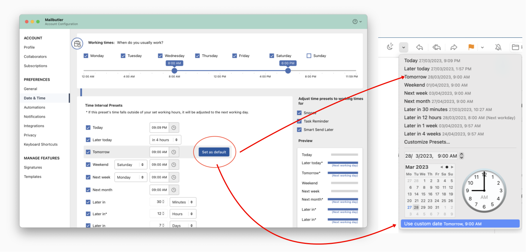Click Set as default button
Screen dimensions: 526x252
(214, 152)
